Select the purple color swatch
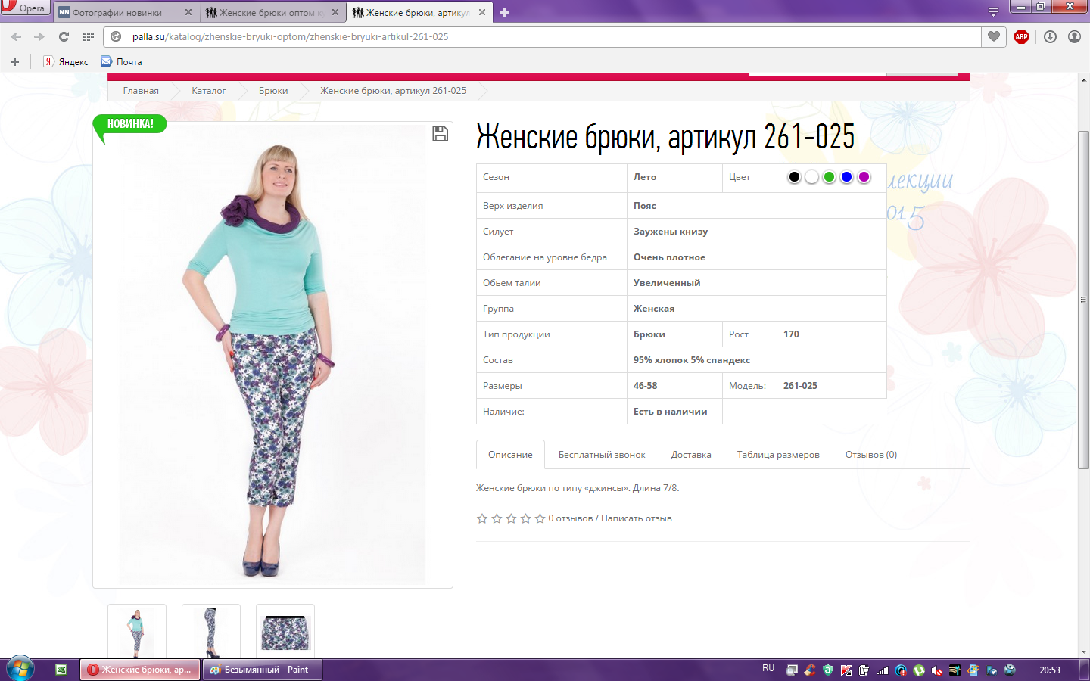The height and width of the screenshot is (681, 1090). (x=864, y=177)
